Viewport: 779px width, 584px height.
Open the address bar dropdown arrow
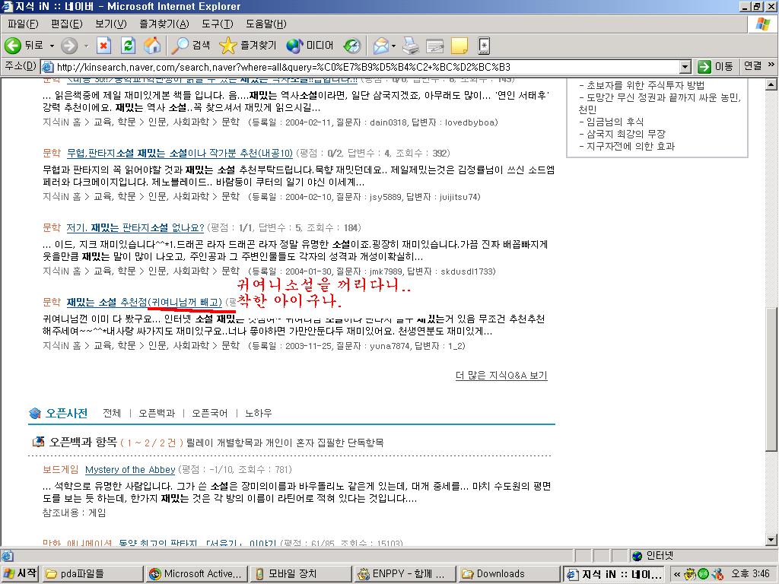tap(685, 67)
